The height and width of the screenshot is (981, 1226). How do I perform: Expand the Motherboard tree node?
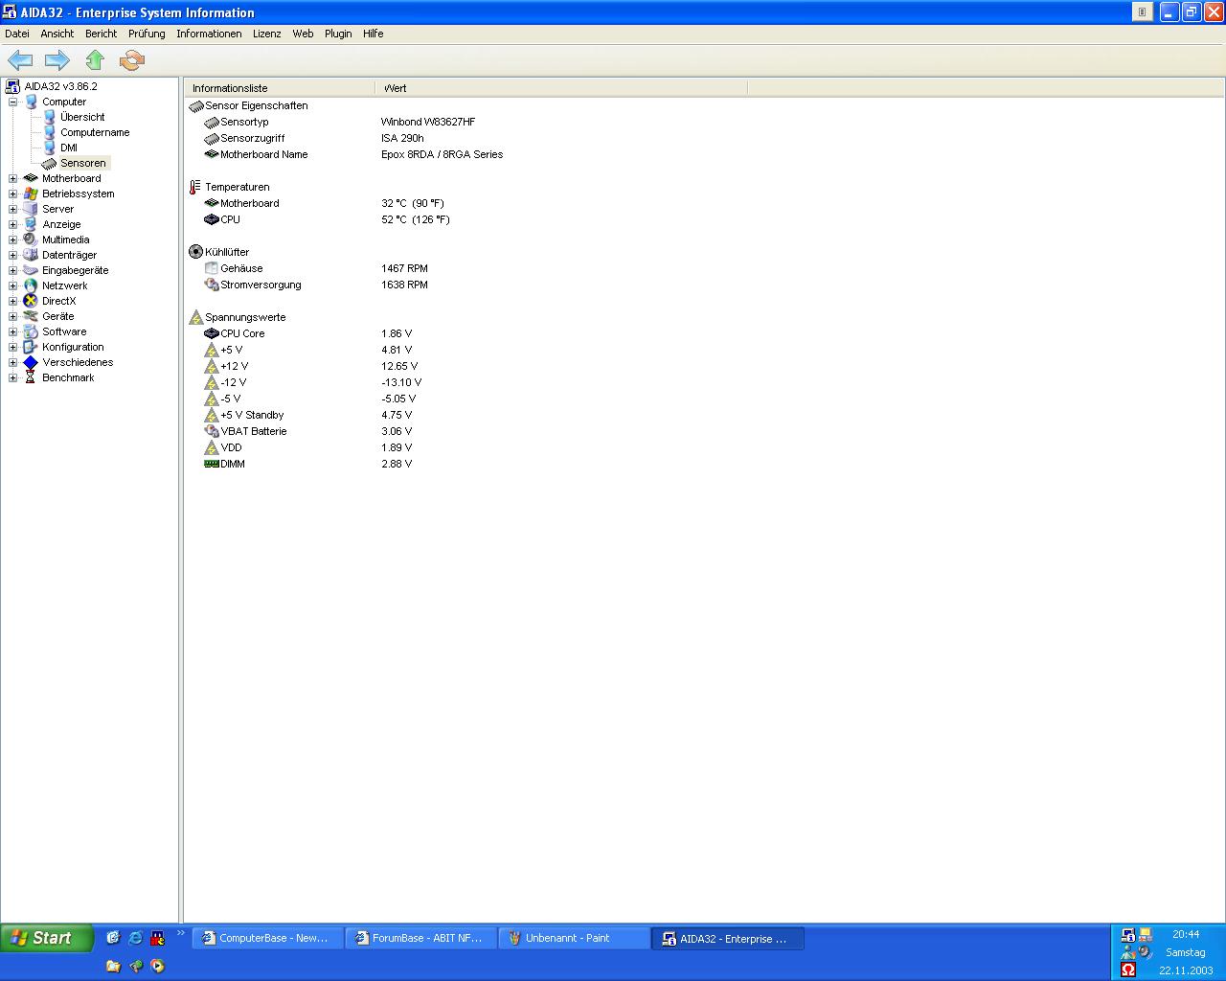13,178
